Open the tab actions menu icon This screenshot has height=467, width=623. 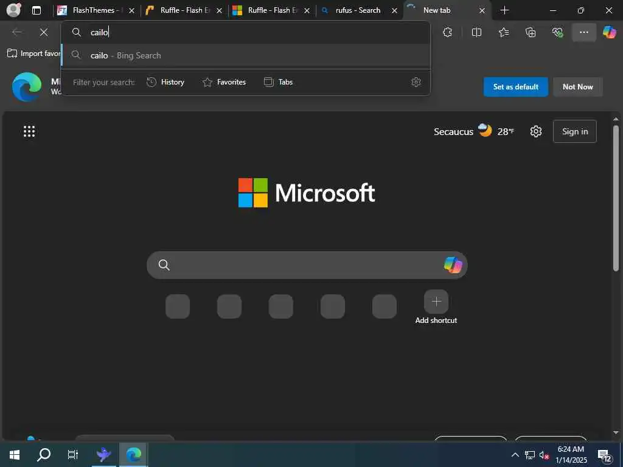pos(36,10)
